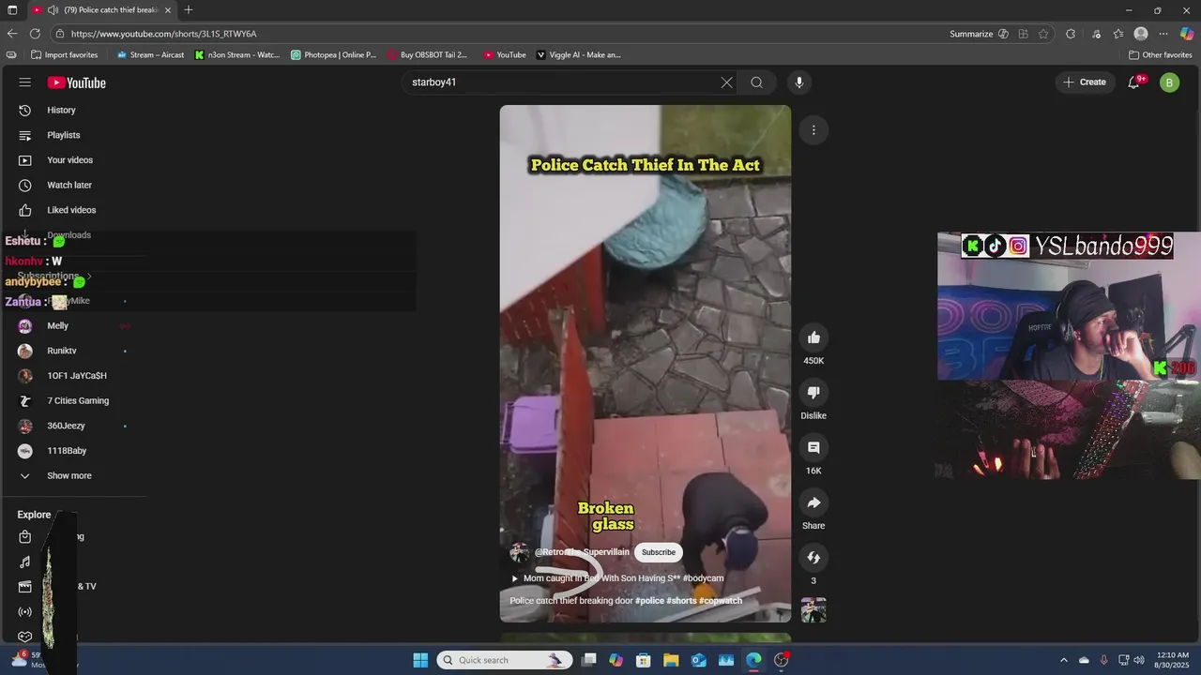The image size is (1201, 675).
Task: Go to the YouTube home logo
Action: (x=77, y=82)
